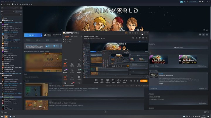Open advanced filter options next to library search
The height and width of the screenshot is (118, 211).
pos(21,15)
